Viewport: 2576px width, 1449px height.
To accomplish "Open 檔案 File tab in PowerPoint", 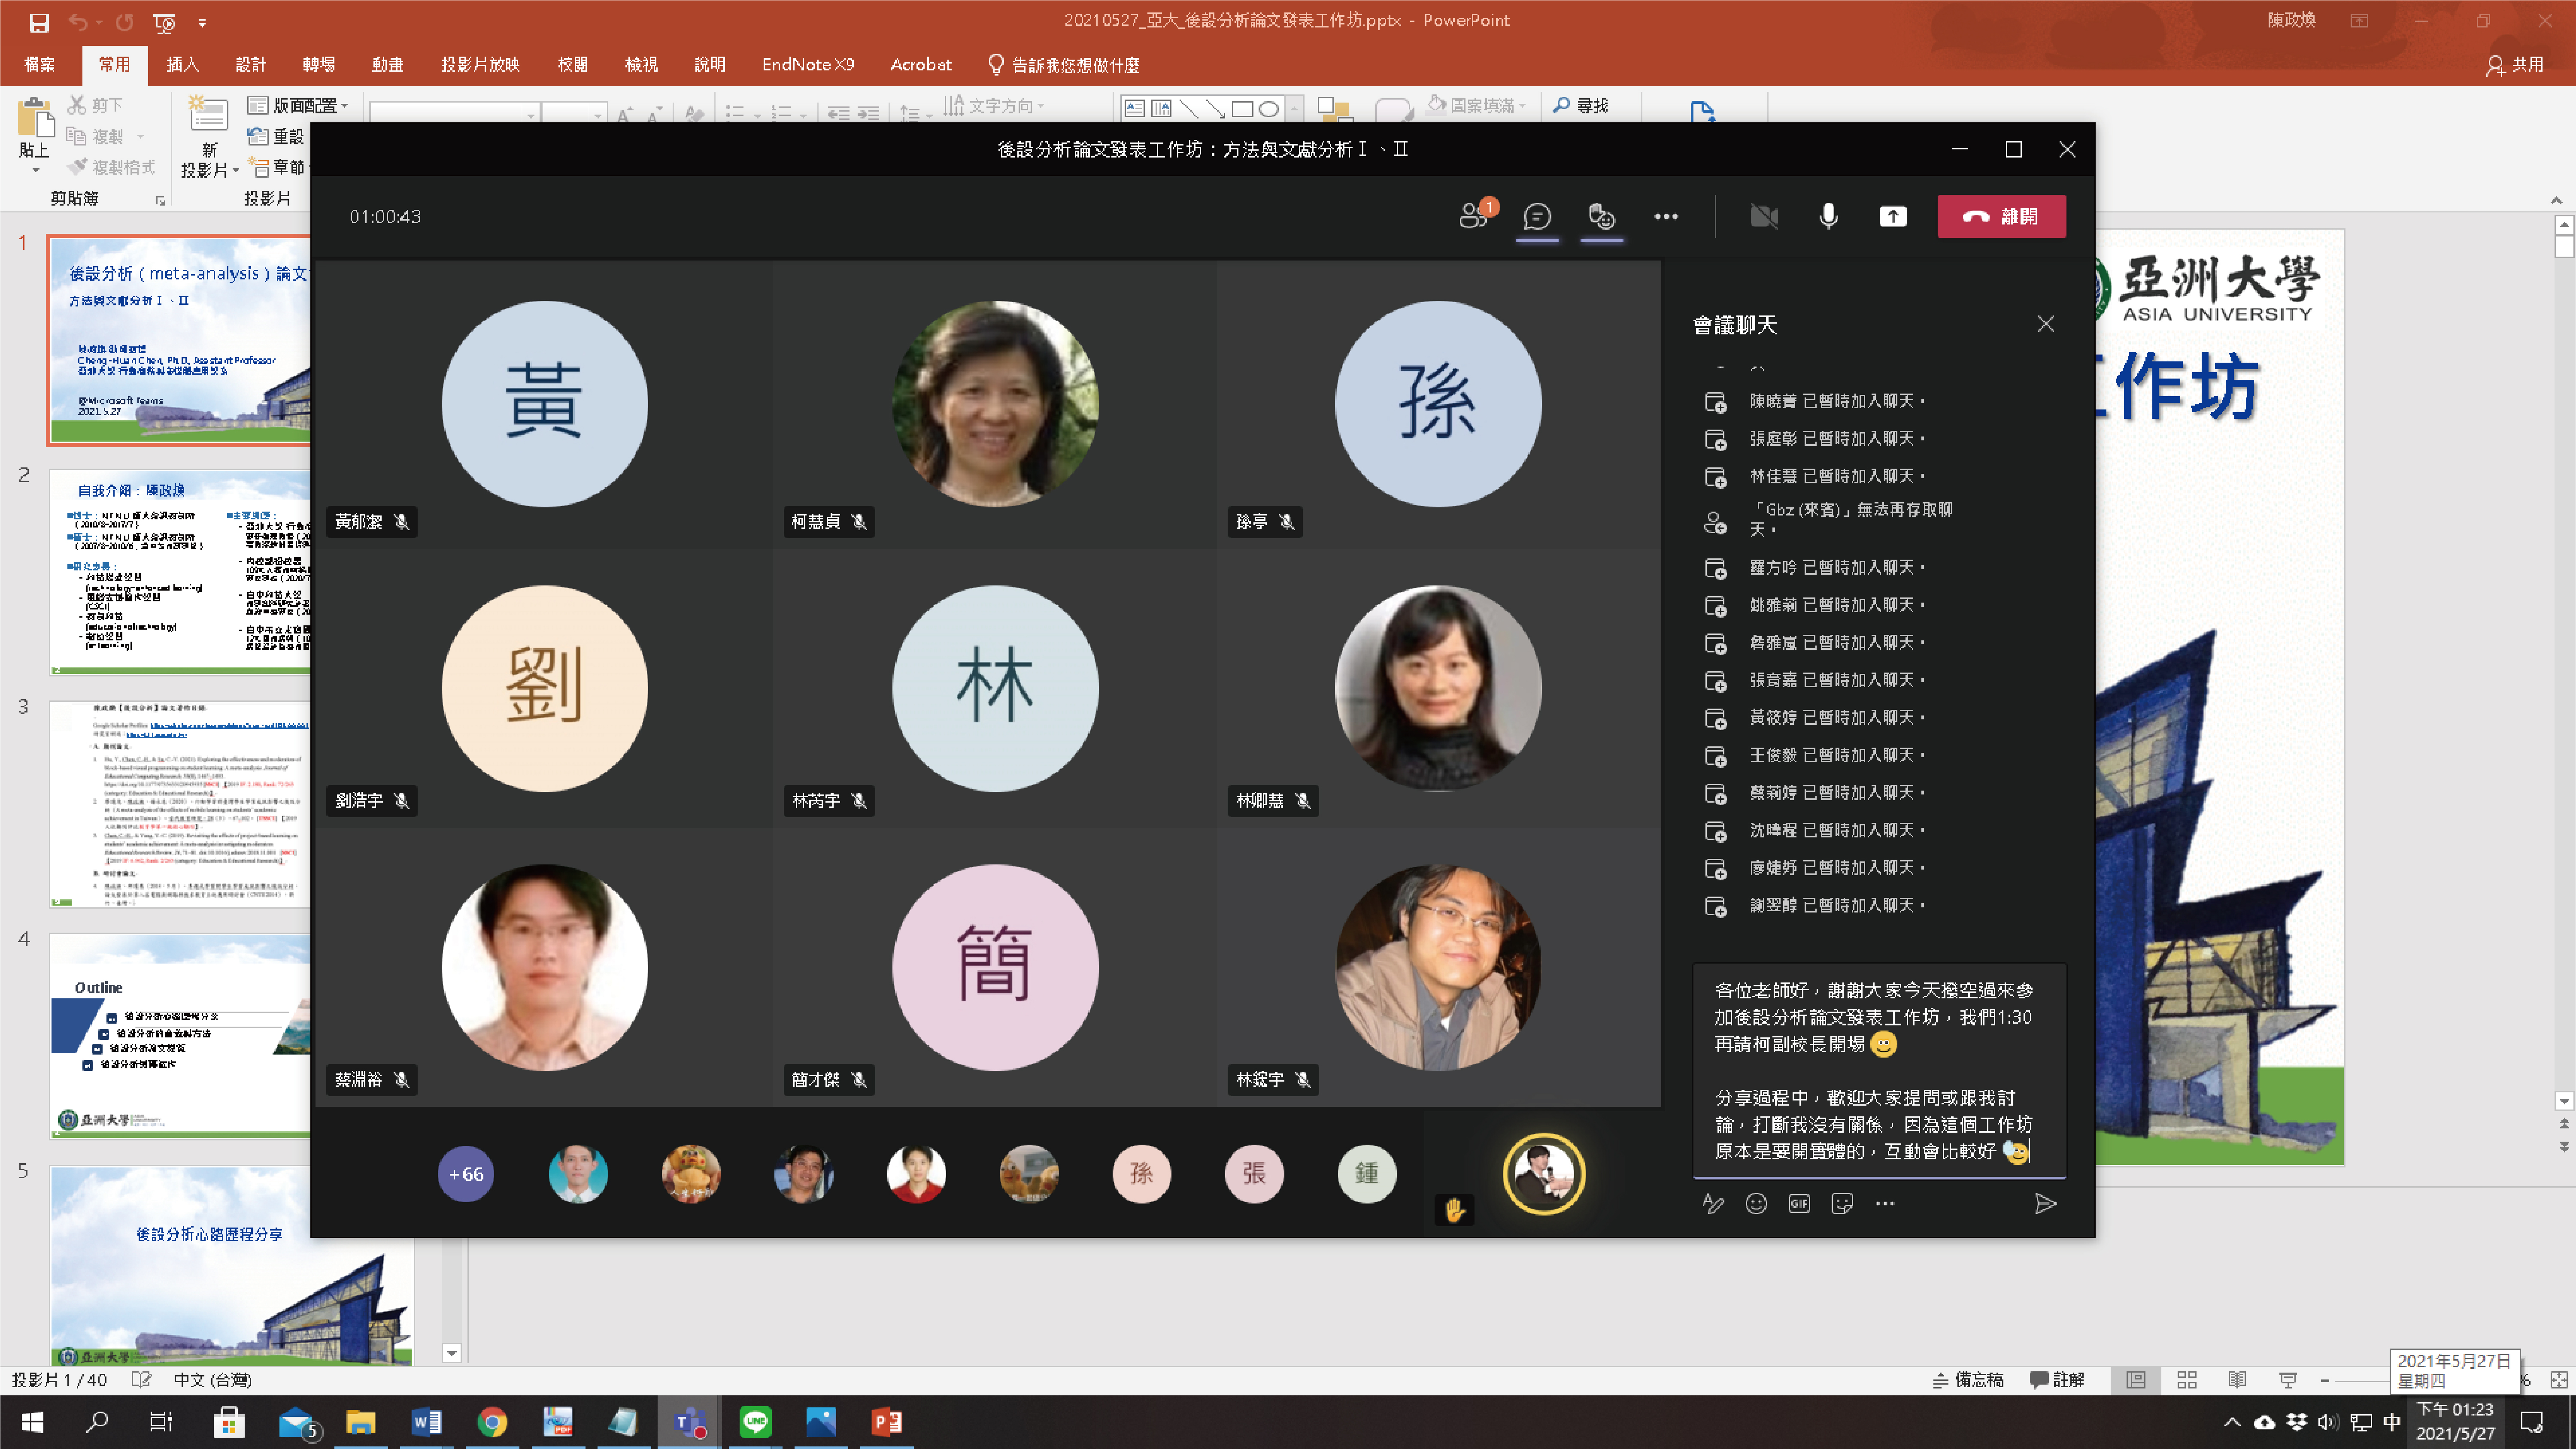I will (40, 64).
